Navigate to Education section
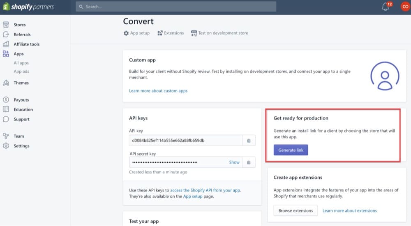 (23, 110)
